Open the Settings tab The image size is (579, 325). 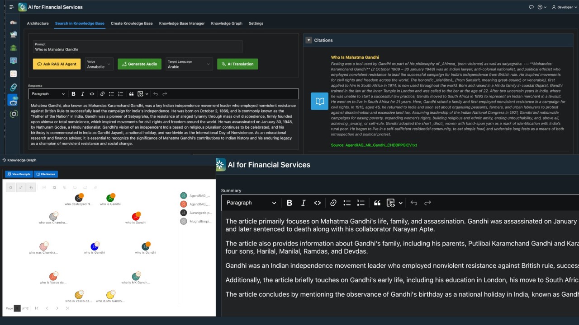point(256,23)
